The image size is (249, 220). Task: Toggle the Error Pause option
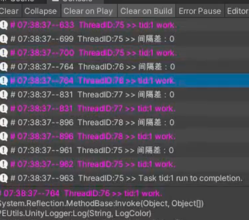click(x=200, y=11)
